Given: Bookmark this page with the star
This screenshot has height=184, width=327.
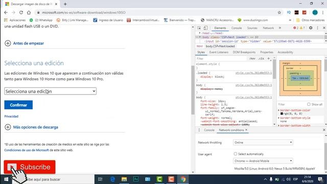Looking at the screenshot, I should pos(279,12).
